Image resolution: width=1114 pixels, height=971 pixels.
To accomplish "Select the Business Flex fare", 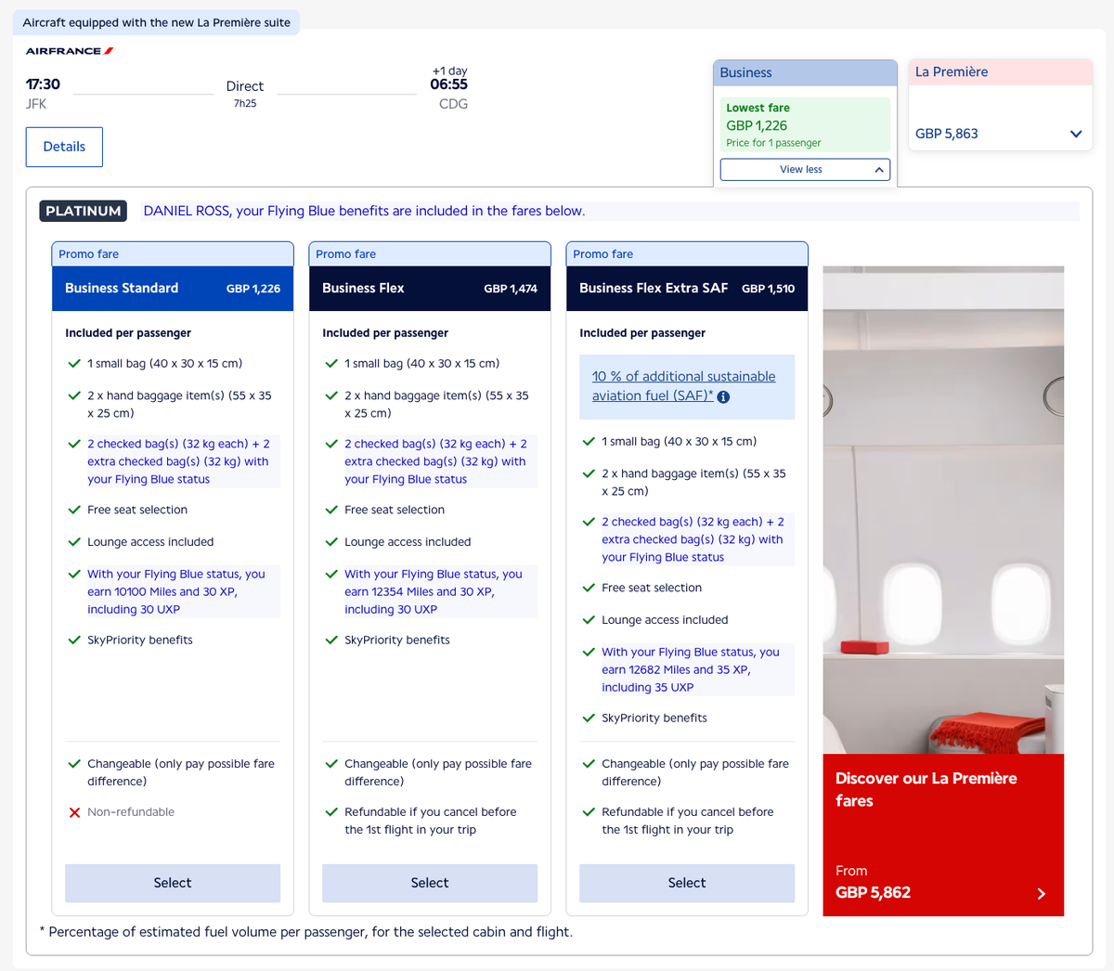I will (x=429, y=883).
